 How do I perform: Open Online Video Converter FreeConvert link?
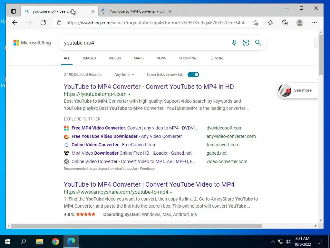(x=114, y=145)
